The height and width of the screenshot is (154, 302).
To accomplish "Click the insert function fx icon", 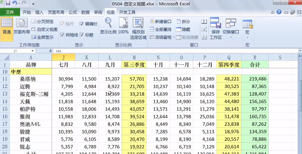I will coord(51,51).
